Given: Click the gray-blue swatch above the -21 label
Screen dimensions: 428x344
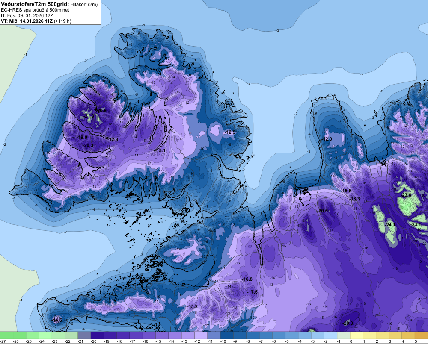Looking at the screenshot, I should [84, 335].
